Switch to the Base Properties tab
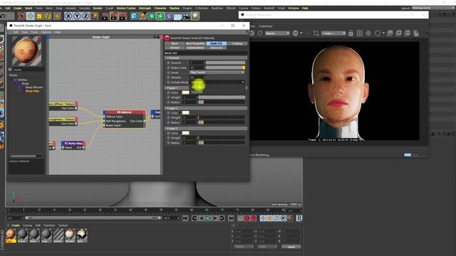 coord(195,43)
